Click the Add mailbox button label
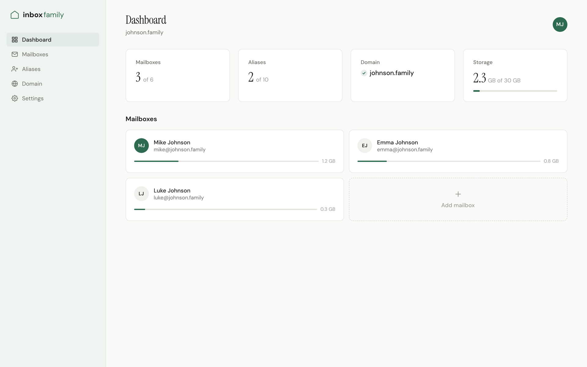Viewport: 587px width, 367px height. click(458, 205)
